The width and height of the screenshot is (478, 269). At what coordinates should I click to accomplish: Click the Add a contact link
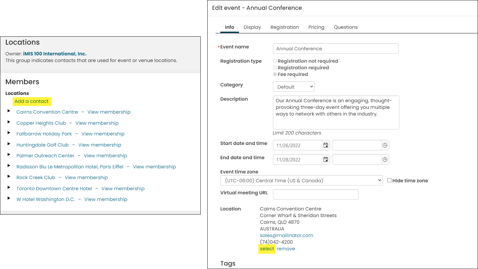click(32, 101)
